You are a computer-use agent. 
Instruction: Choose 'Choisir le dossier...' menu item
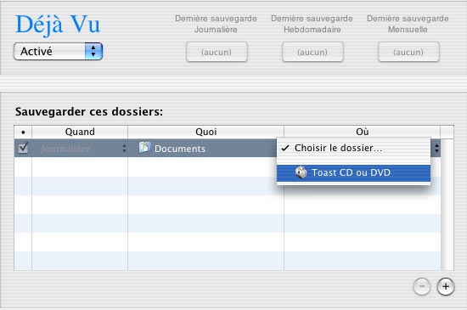[x=353, y=148]
